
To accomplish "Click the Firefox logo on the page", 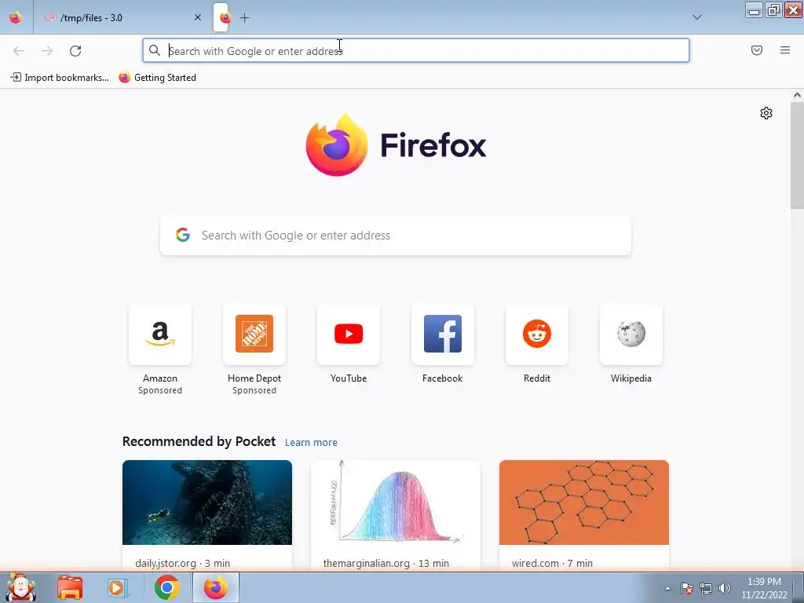I will coord(396,145).
